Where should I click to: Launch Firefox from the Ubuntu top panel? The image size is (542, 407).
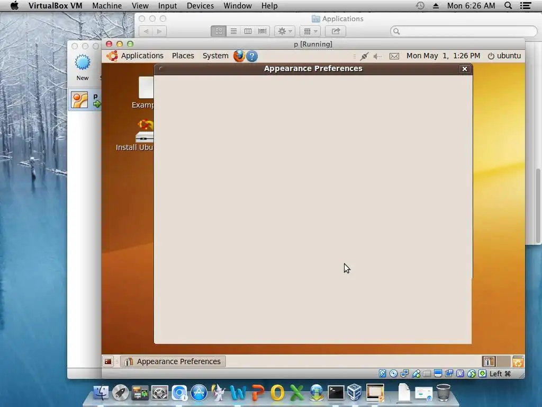tap(239, 56)
